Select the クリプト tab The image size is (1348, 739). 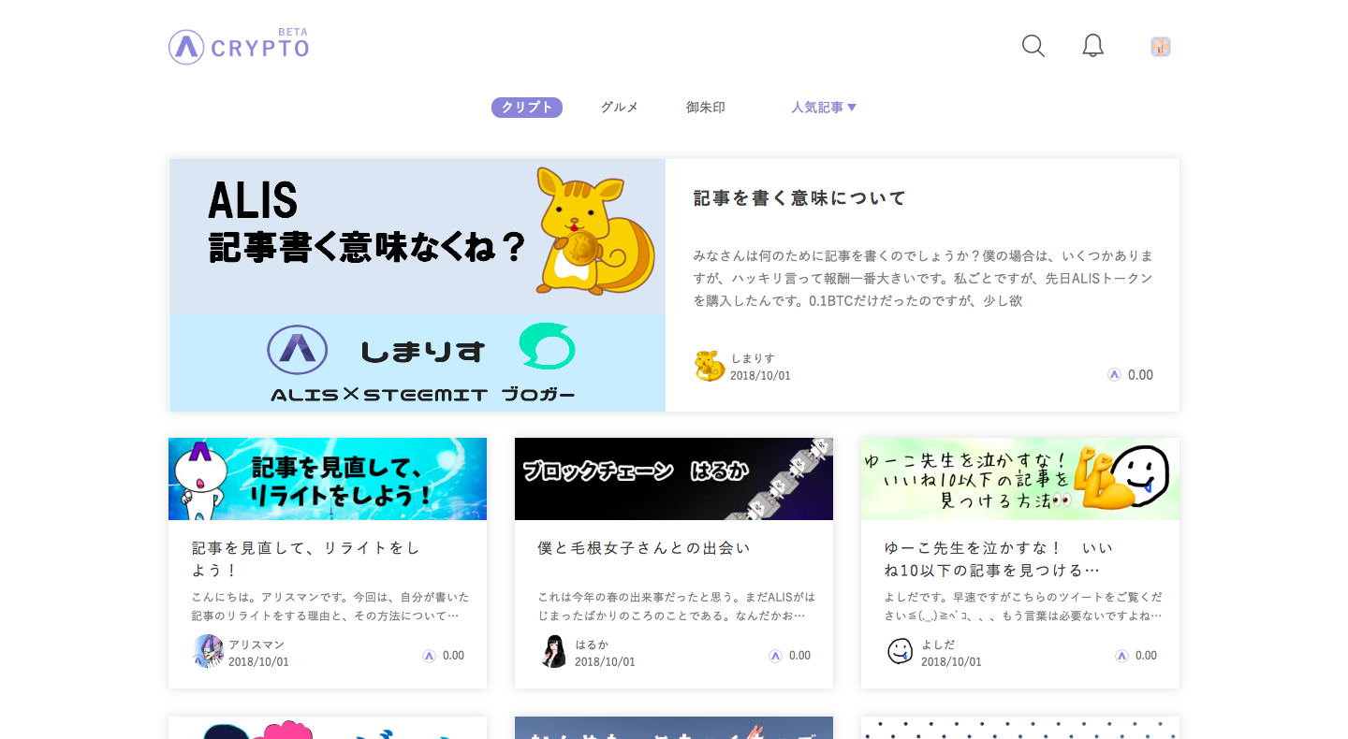point(526,108)
